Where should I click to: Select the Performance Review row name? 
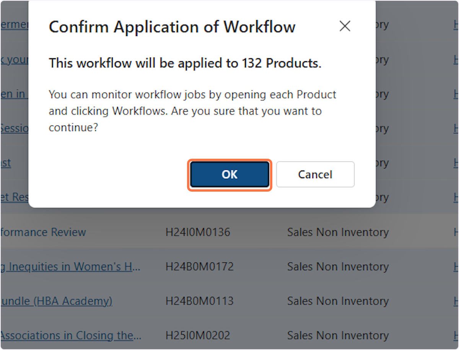click(x=43, y=232)
